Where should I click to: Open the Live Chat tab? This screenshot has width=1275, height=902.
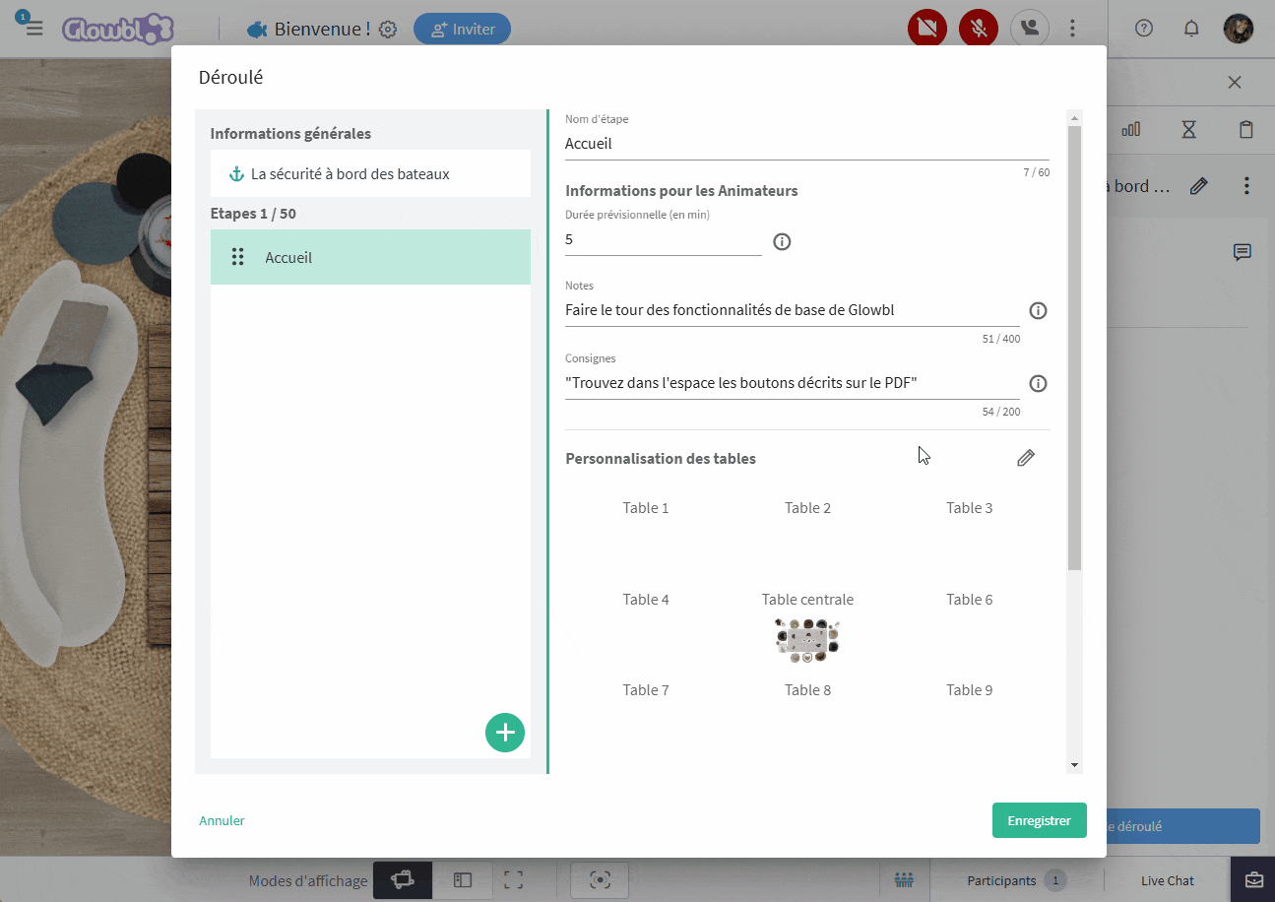1168,881
